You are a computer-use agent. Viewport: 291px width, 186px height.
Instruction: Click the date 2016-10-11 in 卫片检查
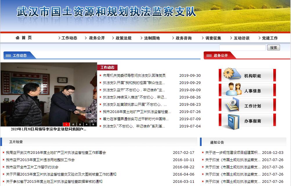[184, 160]
